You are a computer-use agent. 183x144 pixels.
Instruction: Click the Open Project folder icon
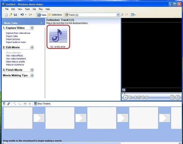[x=11, y=15]
